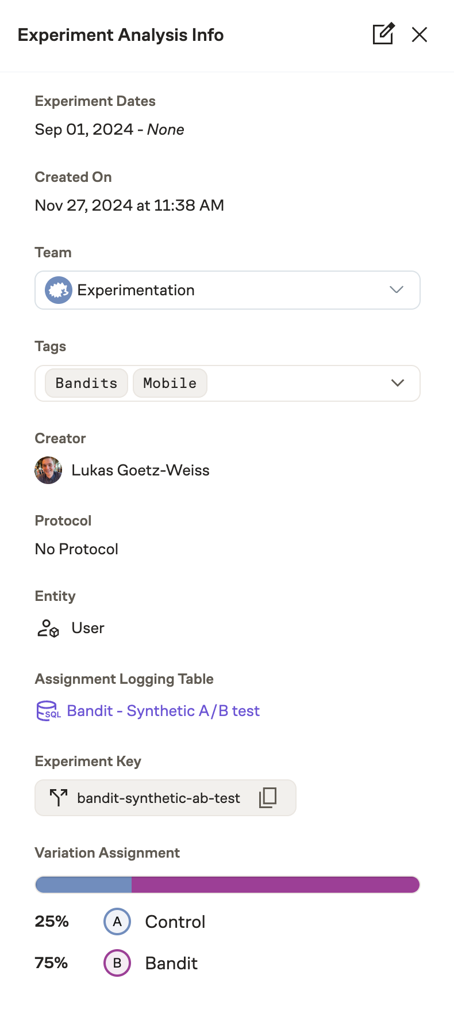Click the Experiment Analysis Info title
454x1028 pixels.
coord(121,35)
